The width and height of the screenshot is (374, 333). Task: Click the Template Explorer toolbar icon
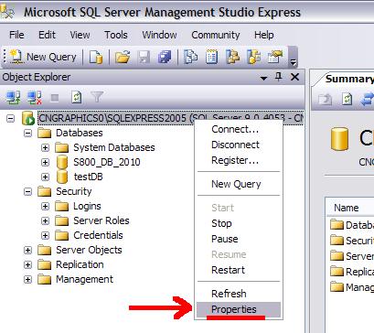pyautogui.click(x=253, y=57)
